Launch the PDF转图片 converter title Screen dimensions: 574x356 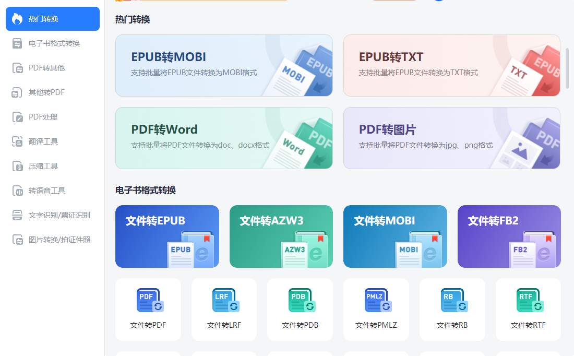point(387,129)
